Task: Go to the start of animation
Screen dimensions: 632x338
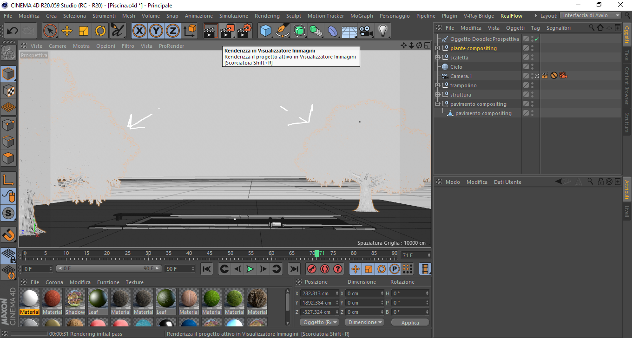Action: click(x=207, y=269)
